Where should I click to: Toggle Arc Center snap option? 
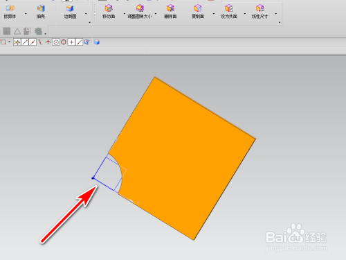point(56,42)
